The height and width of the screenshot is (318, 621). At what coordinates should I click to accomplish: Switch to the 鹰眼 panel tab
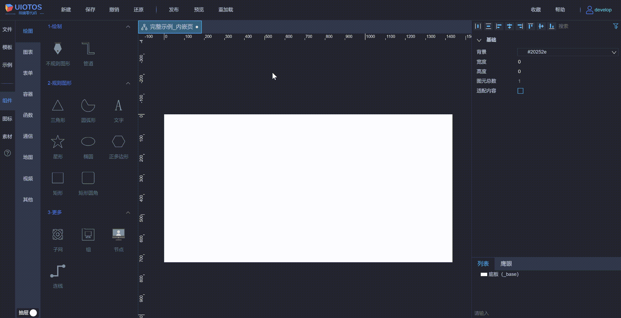pyautogui.click(x=506, y=264)
